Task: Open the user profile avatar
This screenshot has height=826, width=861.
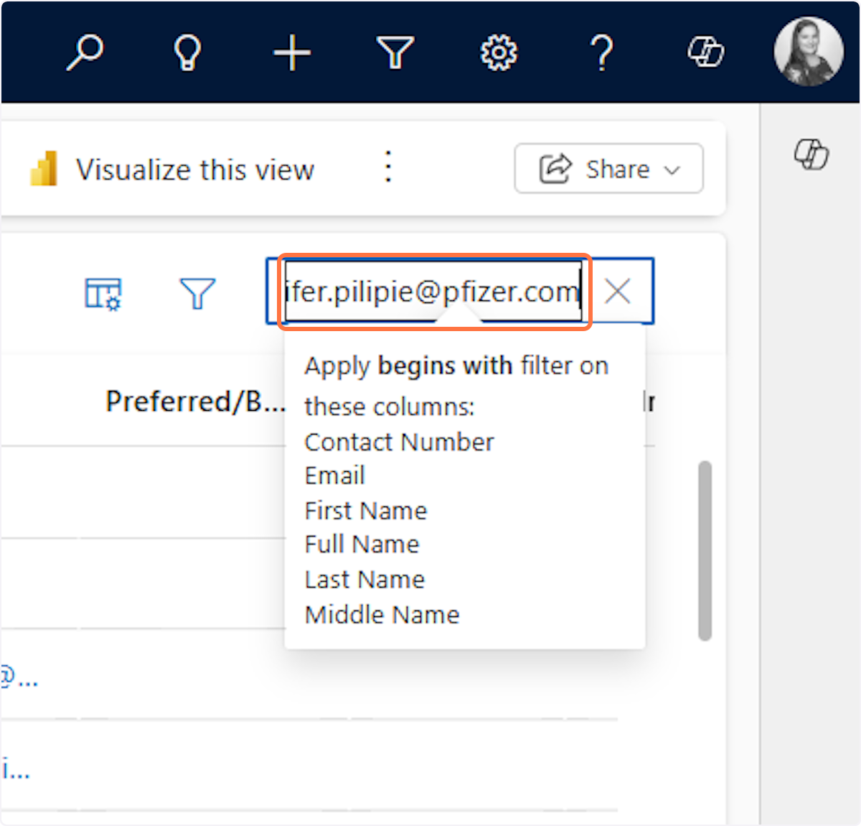Action: tap(809, 52)
